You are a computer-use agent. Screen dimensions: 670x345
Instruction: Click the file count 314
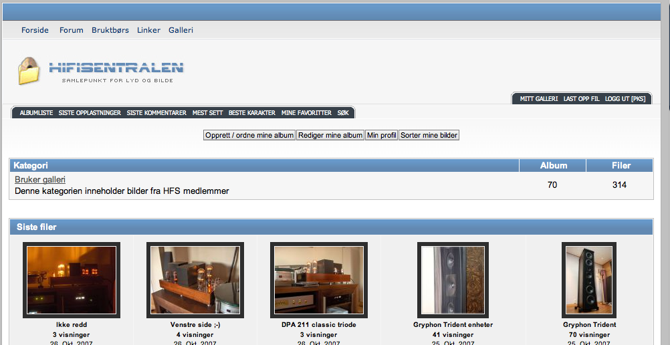tap(619, 185)
